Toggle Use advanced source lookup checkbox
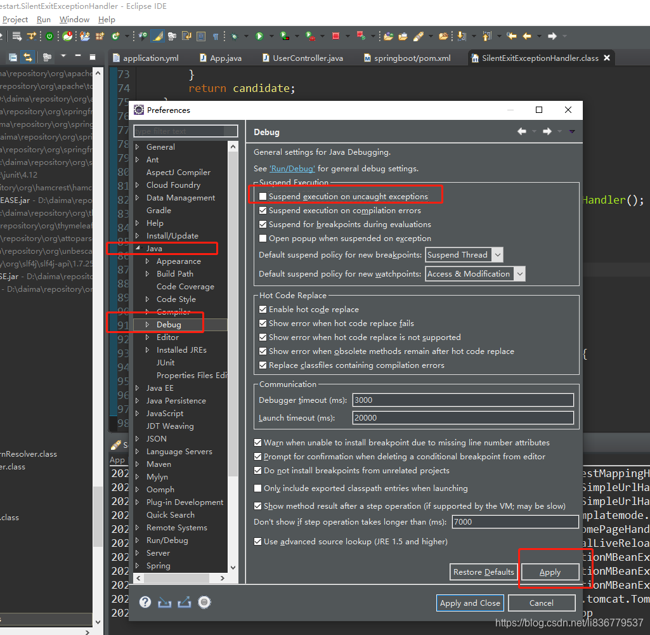 [x=258, y=542]
